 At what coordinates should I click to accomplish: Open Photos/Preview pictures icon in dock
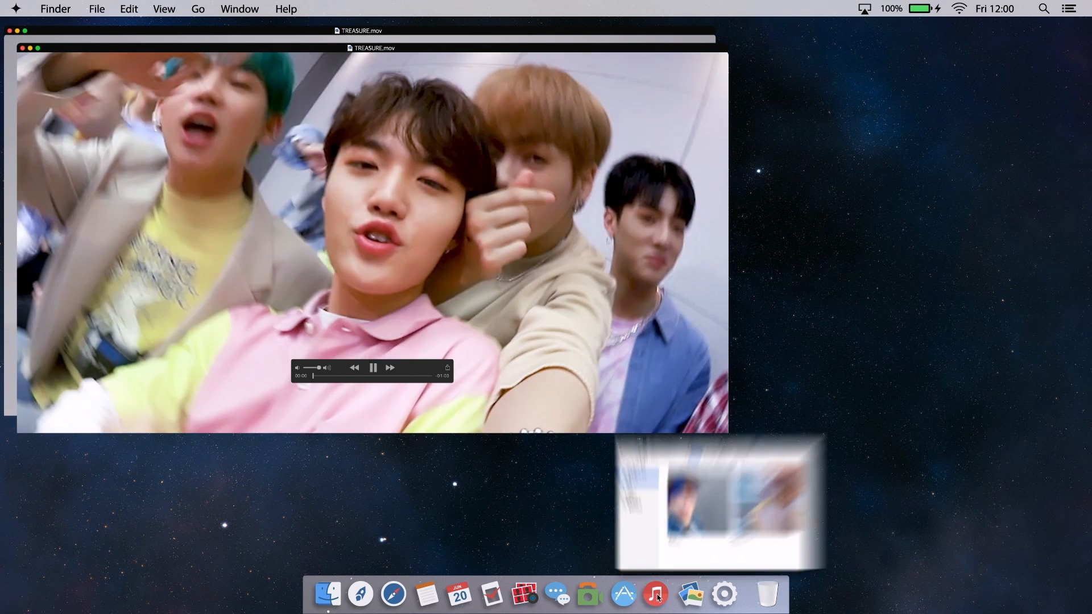(x=691, y=594)
